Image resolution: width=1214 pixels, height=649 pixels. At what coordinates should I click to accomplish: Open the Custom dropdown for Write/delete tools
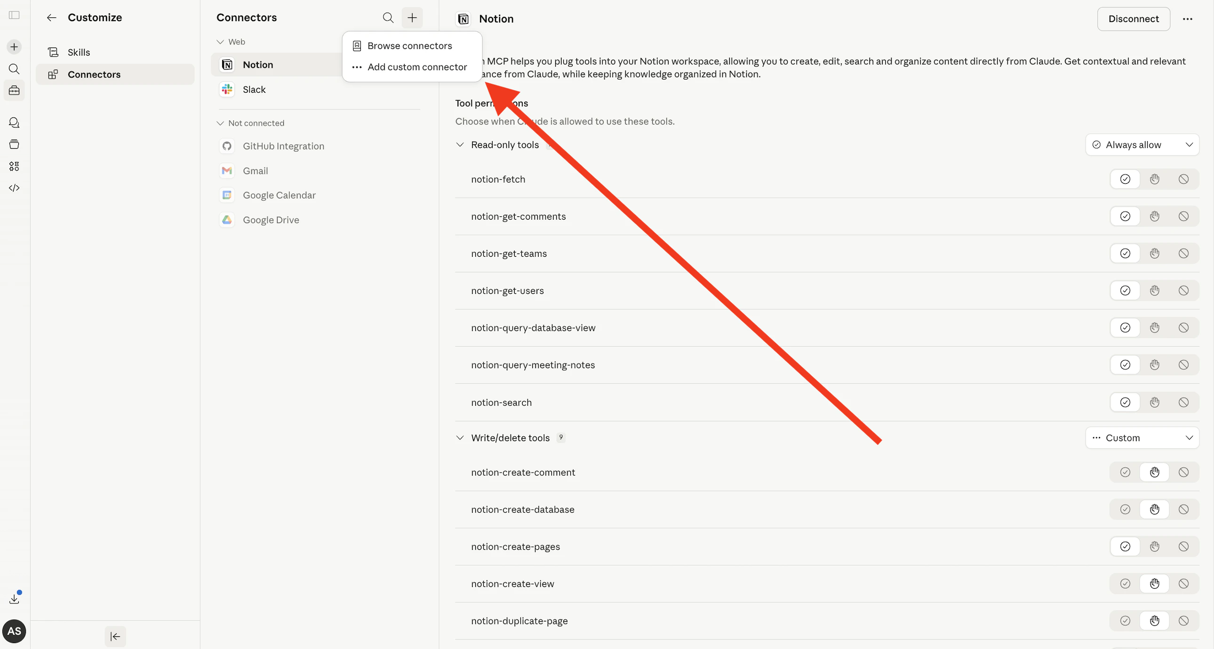click(1142, 437)
